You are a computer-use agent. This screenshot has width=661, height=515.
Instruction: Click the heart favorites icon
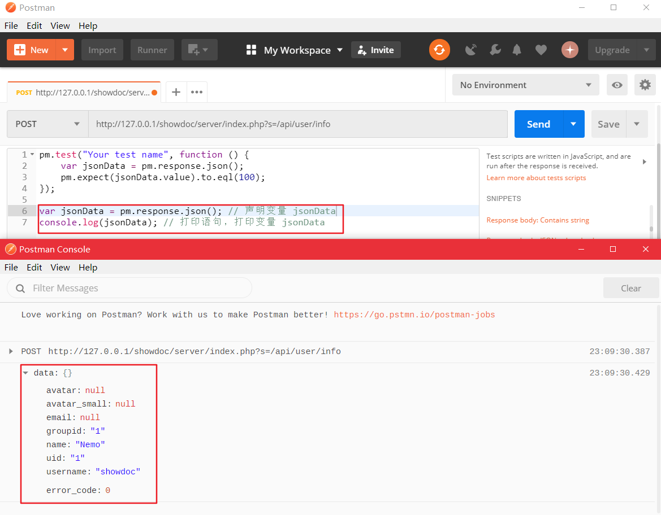pyautogui.click(x=541, y=50)
